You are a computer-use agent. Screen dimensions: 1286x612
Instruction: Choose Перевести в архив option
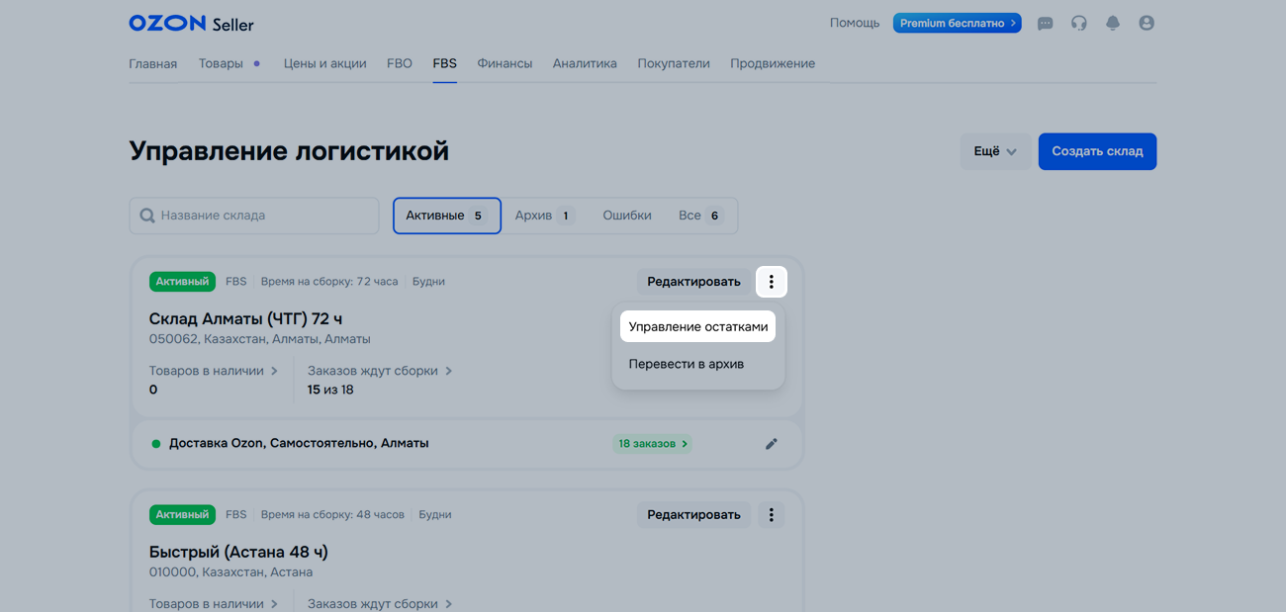(686, 364)
